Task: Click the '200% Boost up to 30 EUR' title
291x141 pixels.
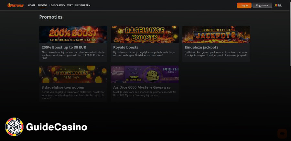Action: click(x=64, y=47)
